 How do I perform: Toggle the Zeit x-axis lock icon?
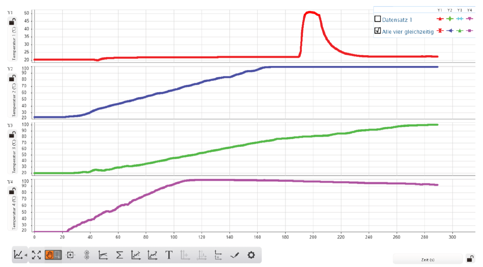point(470,259)
